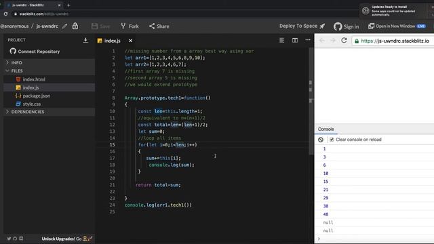Click 'return total-sum;' code line
The width and height of the screenshot is (434, 244).
point(158,185)
